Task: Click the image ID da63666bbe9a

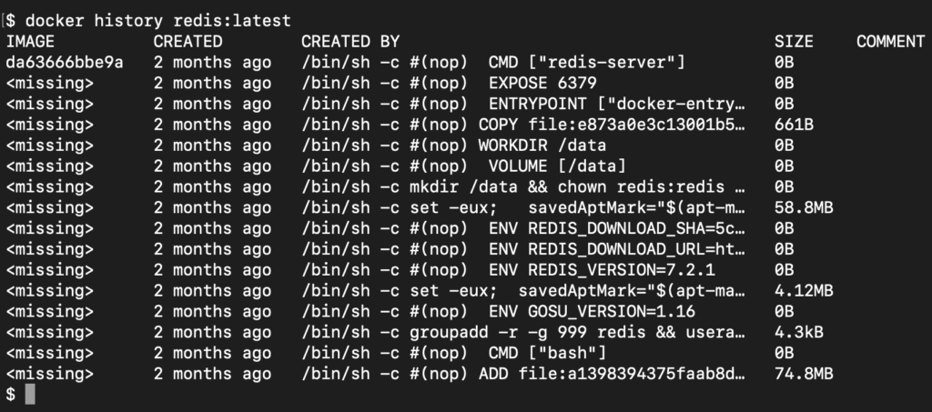Action: (x=64, y=62)
